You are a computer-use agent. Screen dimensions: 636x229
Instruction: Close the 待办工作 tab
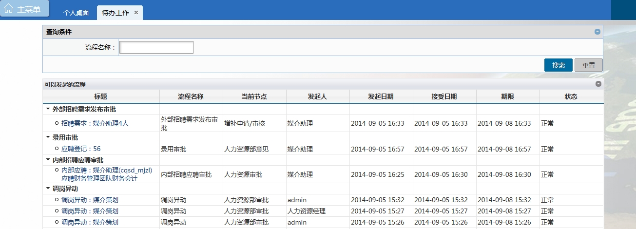(x=136, y=13)
